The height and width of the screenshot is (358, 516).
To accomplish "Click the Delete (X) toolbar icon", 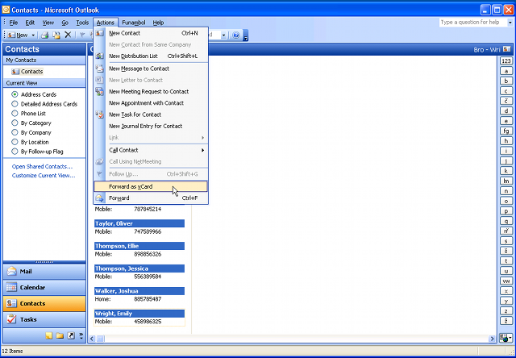I will tap(68, 35).
